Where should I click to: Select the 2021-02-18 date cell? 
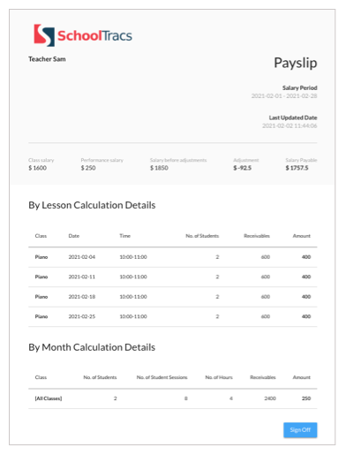82,297
